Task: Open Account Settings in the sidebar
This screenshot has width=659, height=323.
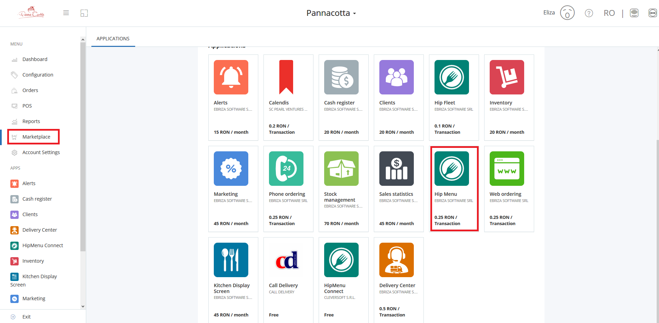Action: point(41,152)
